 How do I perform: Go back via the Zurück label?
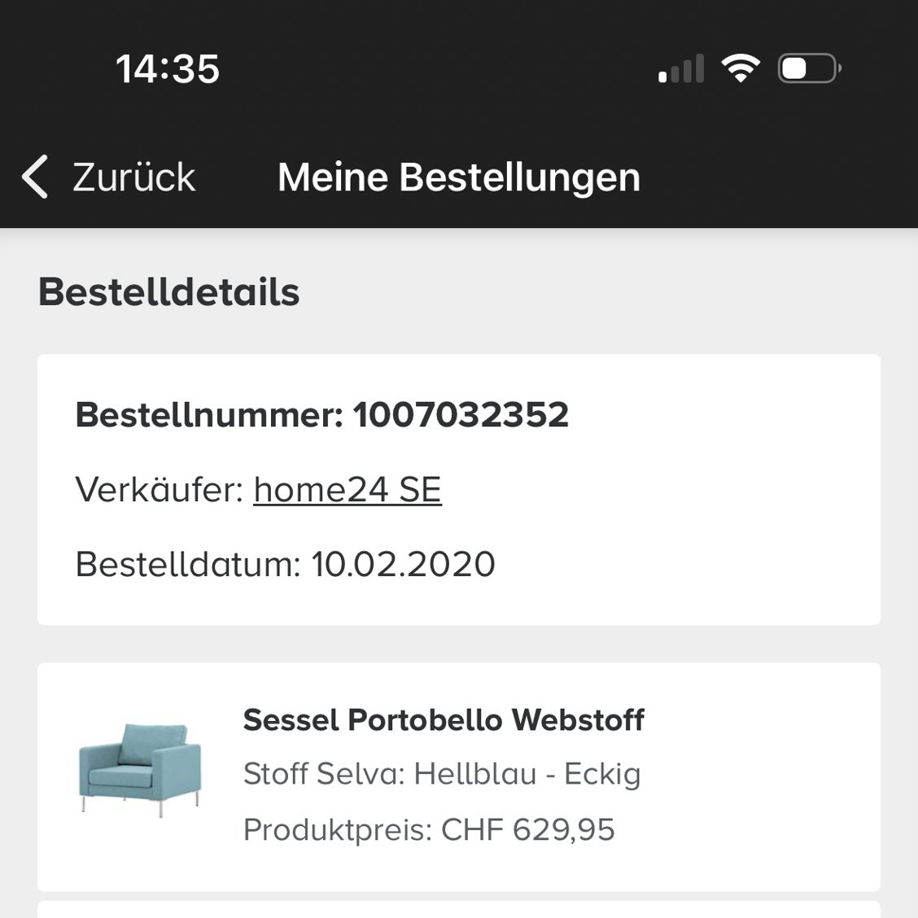coord(133,177)
